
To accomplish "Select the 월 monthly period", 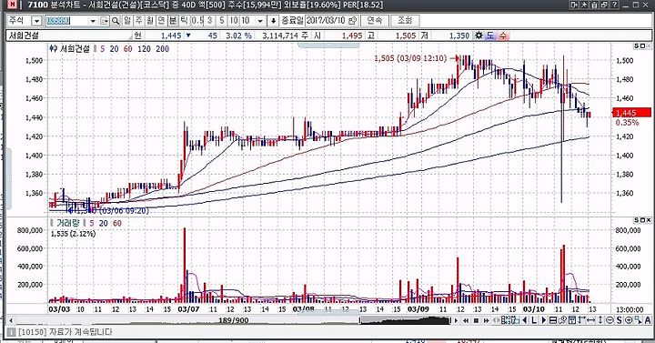I will [149, 21].
